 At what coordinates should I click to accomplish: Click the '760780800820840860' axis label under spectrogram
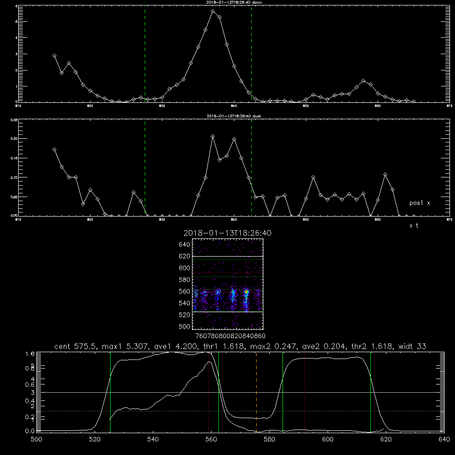[x=230, y=336]
